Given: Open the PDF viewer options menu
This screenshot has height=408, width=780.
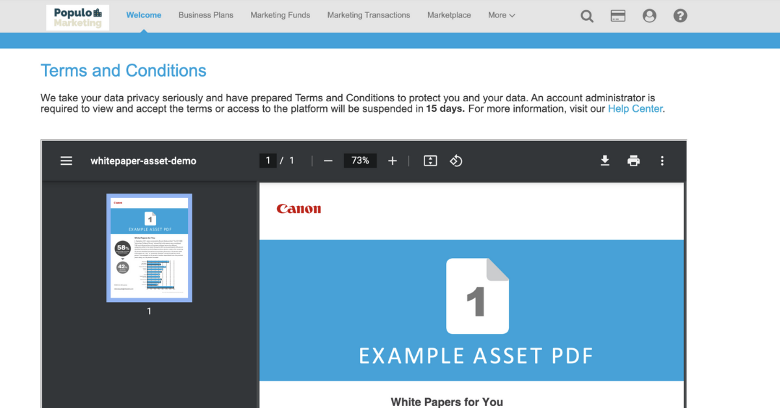Looking at the screenshot, I should (x=662, y=160).
